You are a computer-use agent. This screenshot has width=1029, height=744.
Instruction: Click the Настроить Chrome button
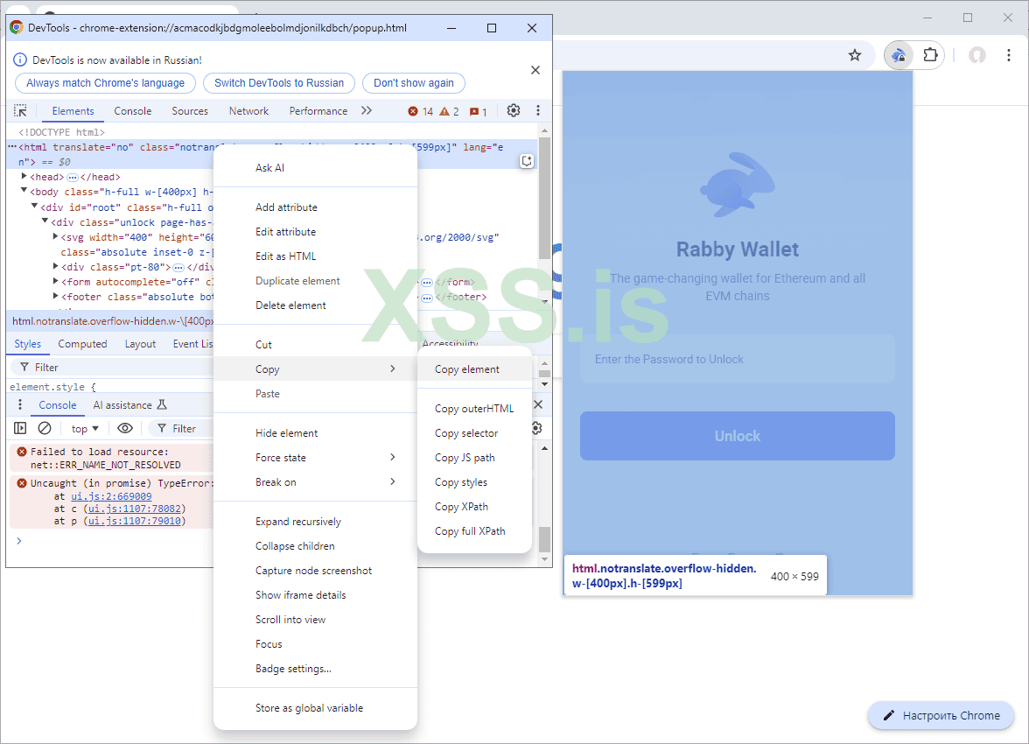click(941, 716)
